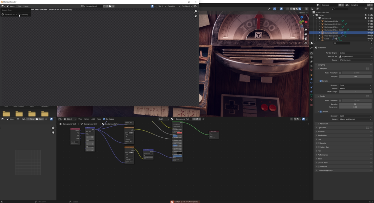Click the Viewport sampling presets list icon

[367, 68]
